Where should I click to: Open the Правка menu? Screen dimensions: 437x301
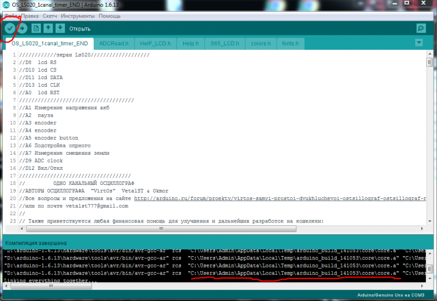pyautogui.click(x=30, y=16)
